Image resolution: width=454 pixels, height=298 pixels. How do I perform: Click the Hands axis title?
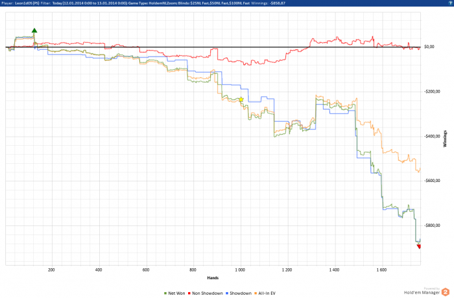[213, 278]
